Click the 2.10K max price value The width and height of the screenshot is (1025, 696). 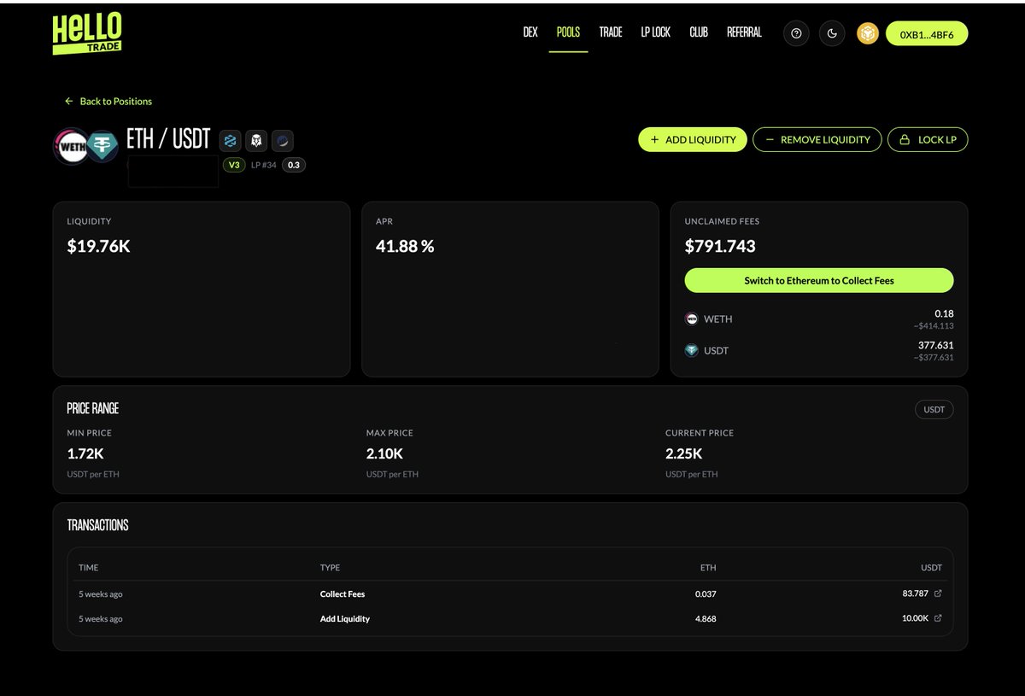coord(385,453)
